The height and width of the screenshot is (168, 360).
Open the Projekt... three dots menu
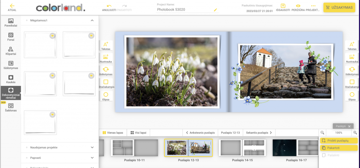tap(313, 8)
